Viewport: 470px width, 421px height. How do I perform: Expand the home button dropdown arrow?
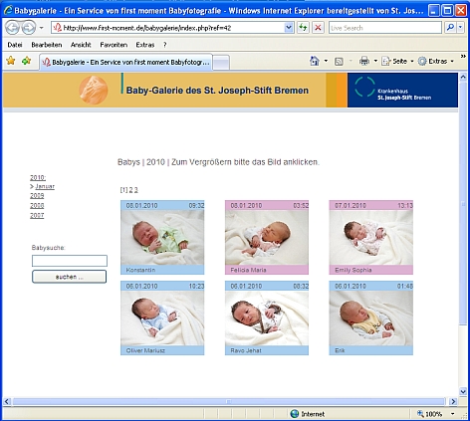coord(326,61)
